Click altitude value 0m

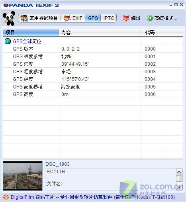point(65,94)
